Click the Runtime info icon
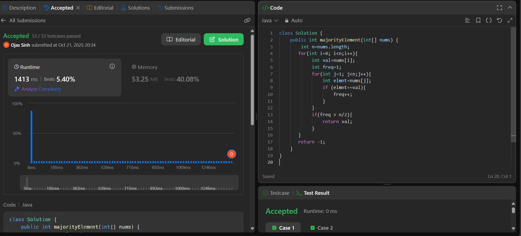This screenshot has height=236, width=521. pyautogui.click(x=112, y=66)
